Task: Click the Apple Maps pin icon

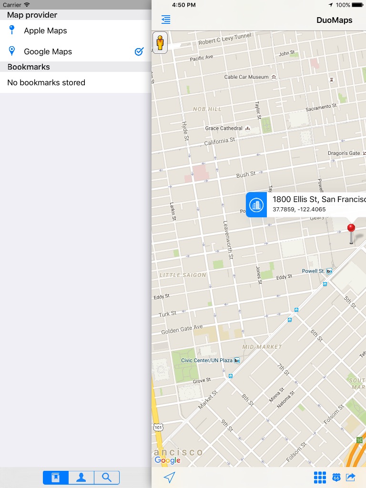Action: 12,30
